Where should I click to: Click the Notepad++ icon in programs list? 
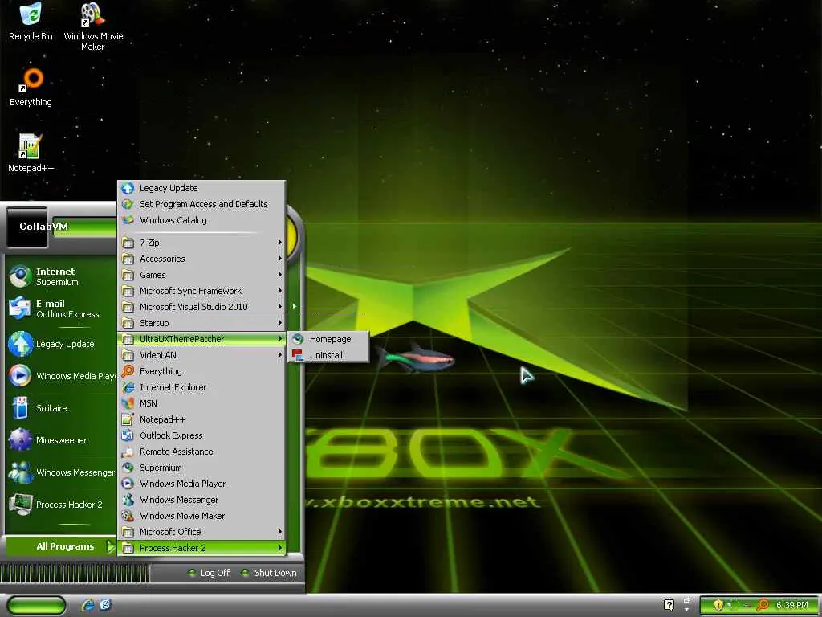128,419
